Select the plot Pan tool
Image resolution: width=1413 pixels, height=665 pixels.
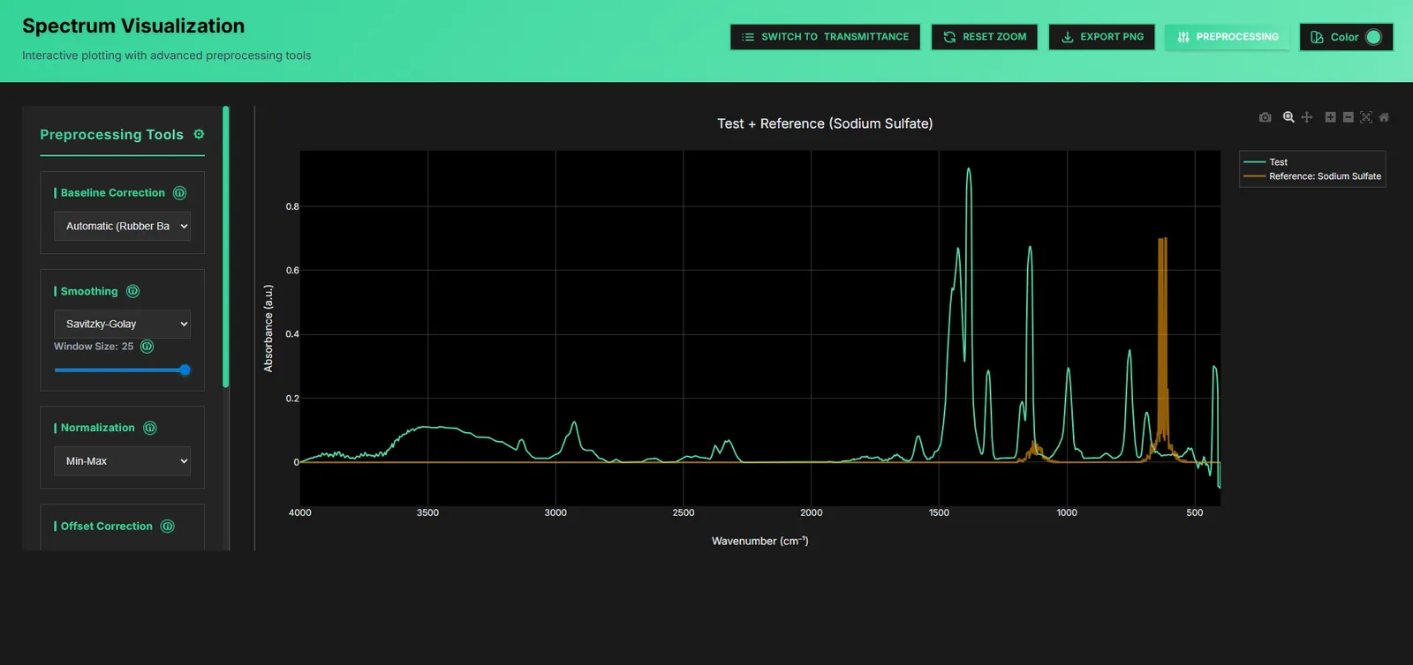point(1307,117)
